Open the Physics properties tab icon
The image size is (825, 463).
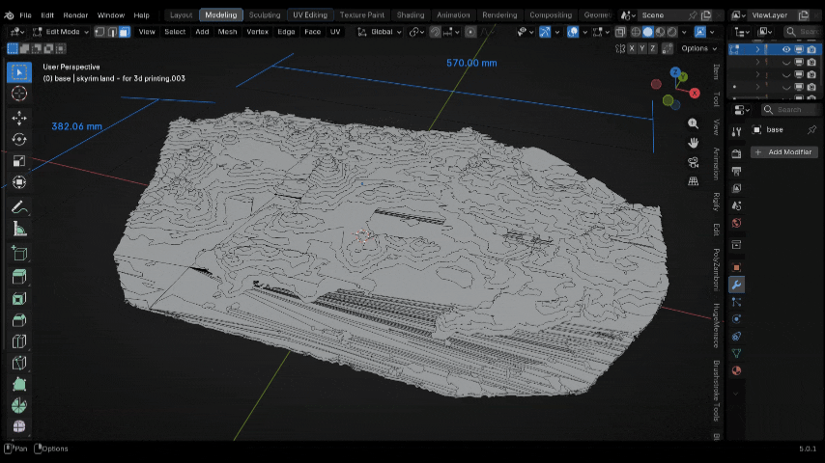pyautogui.click(x=736, y=319)
